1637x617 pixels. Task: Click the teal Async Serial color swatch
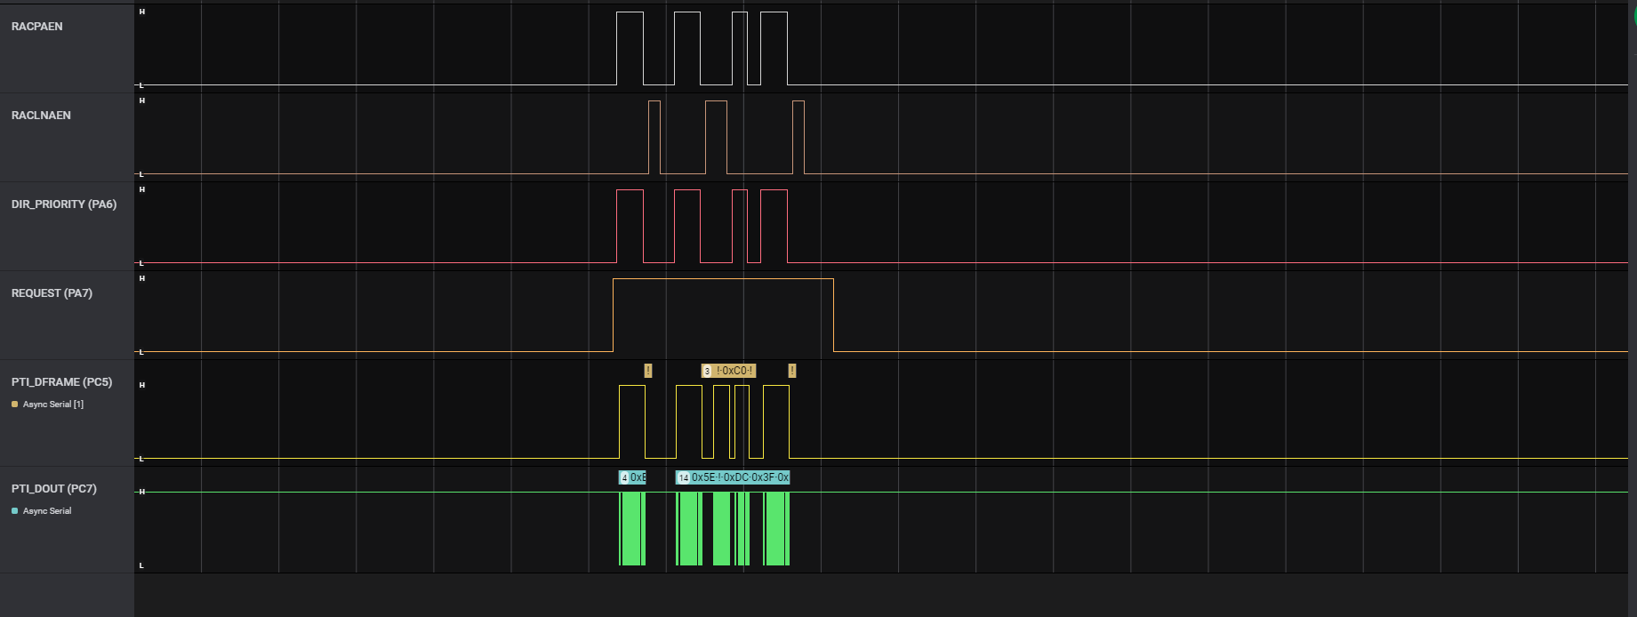click(14, 511)
